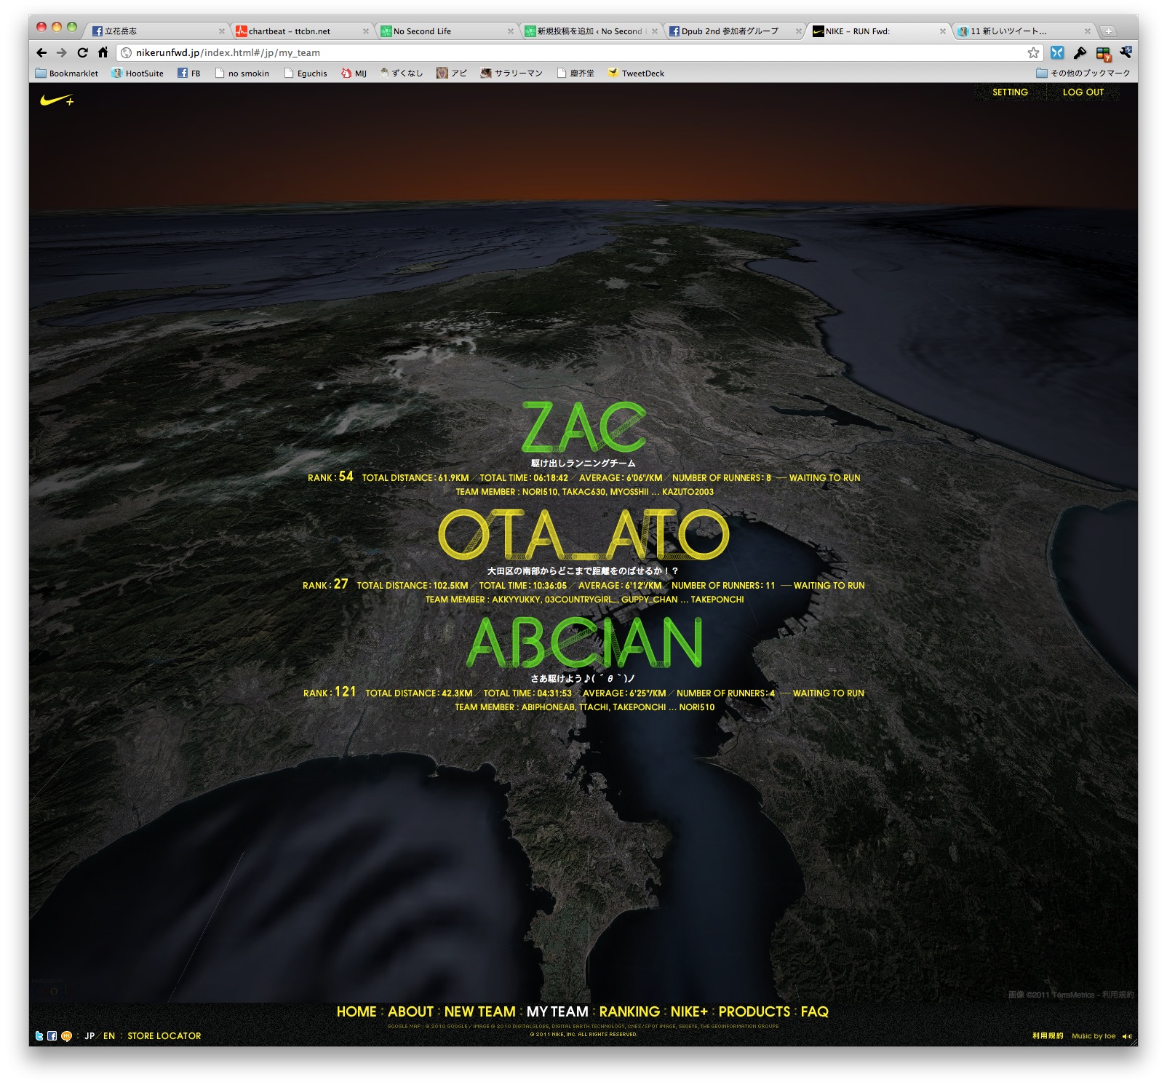Open the colored grid extension with badge 7

point(1103,53)
